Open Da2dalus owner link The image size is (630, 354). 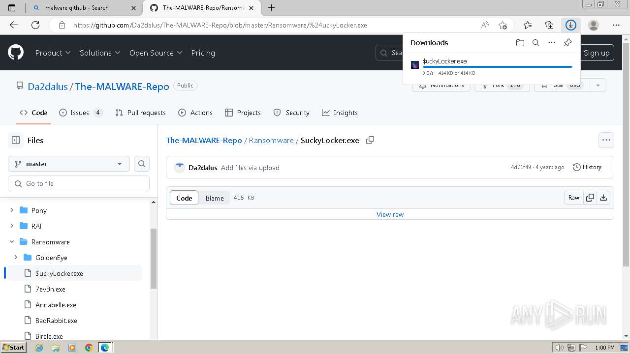[x=48, y=86]
